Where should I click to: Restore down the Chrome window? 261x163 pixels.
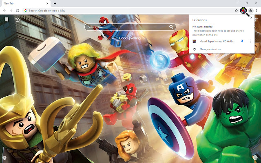tap(247, 3)
